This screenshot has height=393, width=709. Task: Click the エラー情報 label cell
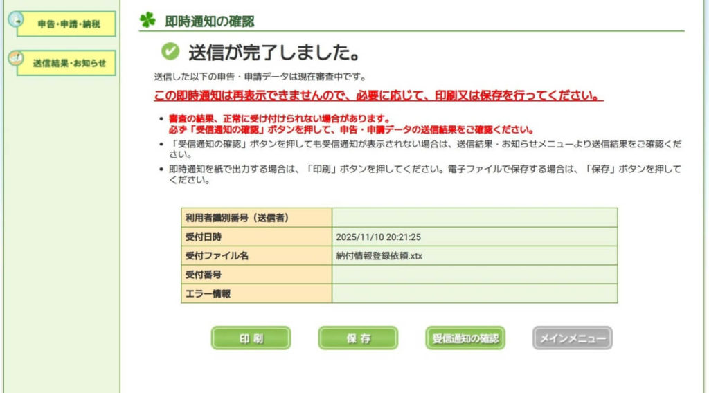click(256, 293)
